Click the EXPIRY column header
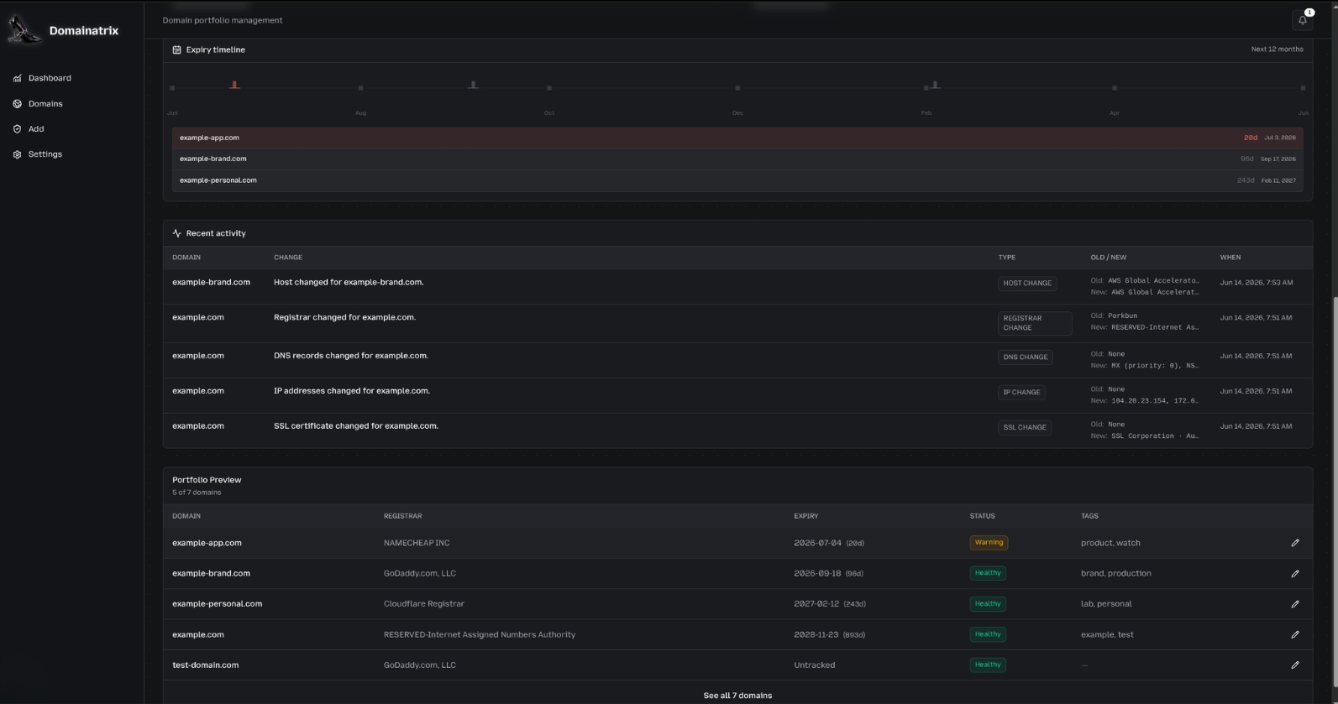The image size is (1338, 704). 806,516
